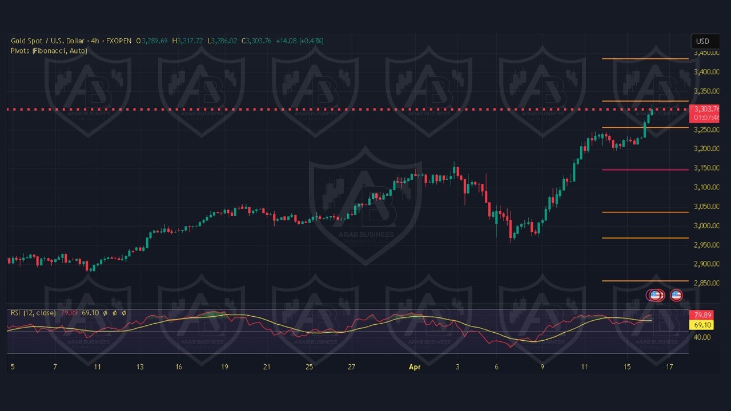Click the high value H3,317.72
This screenshot has width=731, height=411.
(x=187, y=41)
